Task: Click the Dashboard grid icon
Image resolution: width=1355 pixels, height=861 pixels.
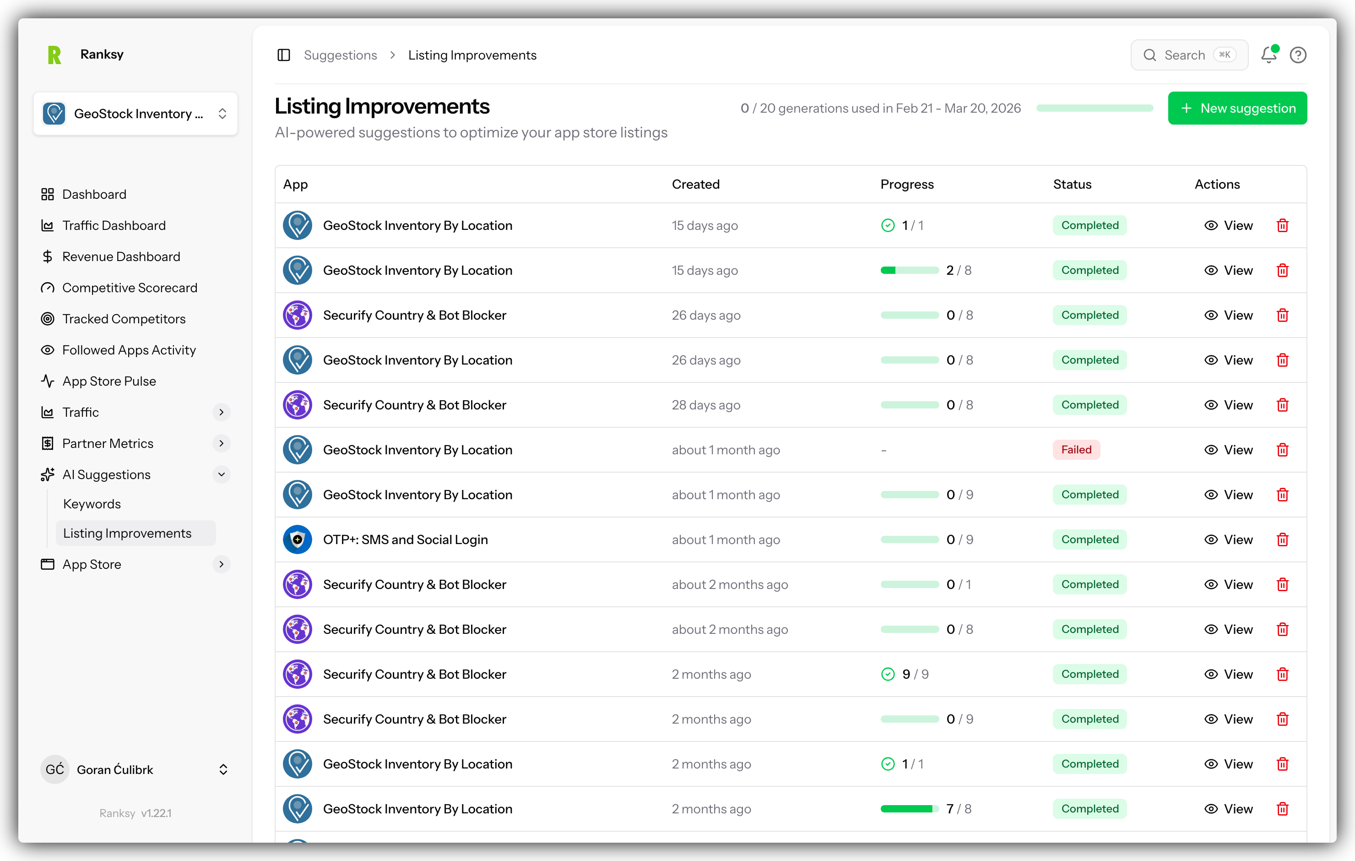Action: (47, 194)
